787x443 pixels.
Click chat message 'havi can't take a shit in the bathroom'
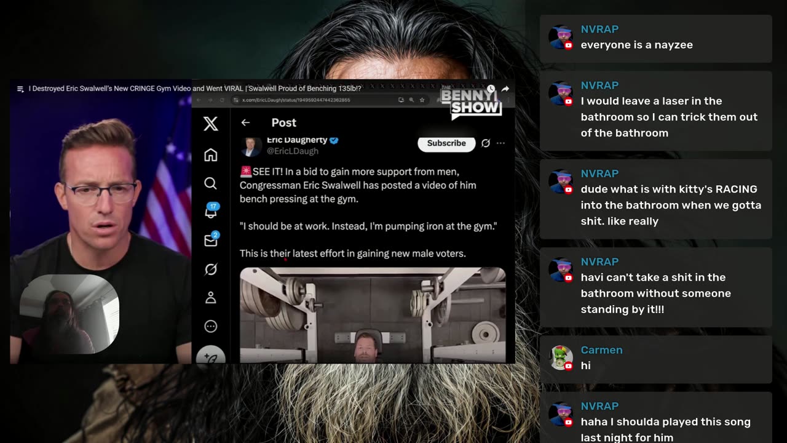[655, 293]
